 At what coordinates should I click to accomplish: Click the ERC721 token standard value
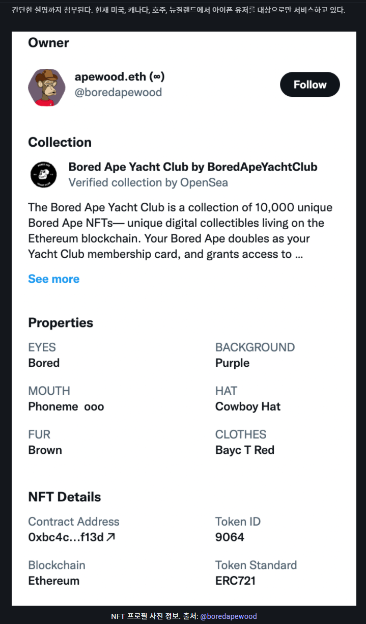click(x=235, y=581)
